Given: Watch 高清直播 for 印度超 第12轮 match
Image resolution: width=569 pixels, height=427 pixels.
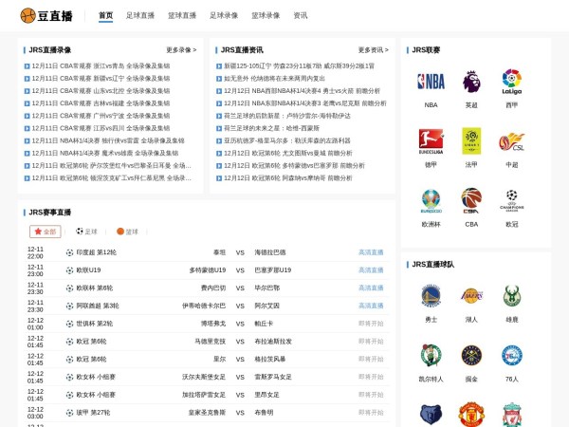Looking at the screenshot, I should point(371,252).
